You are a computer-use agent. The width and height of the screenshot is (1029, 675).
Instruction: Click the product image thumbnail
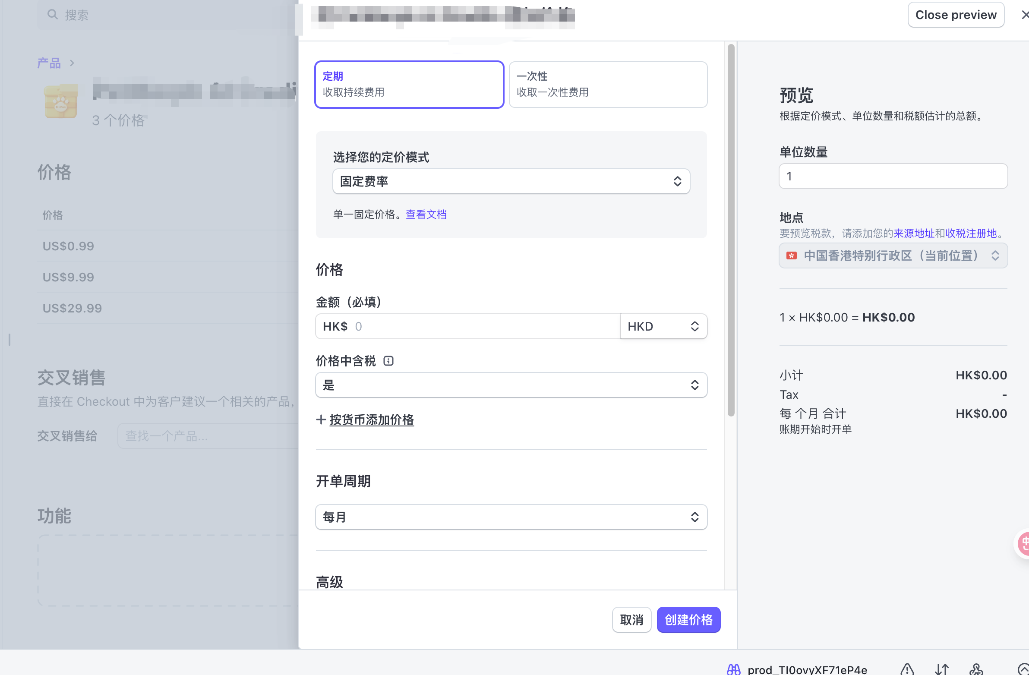click(61, 101)
